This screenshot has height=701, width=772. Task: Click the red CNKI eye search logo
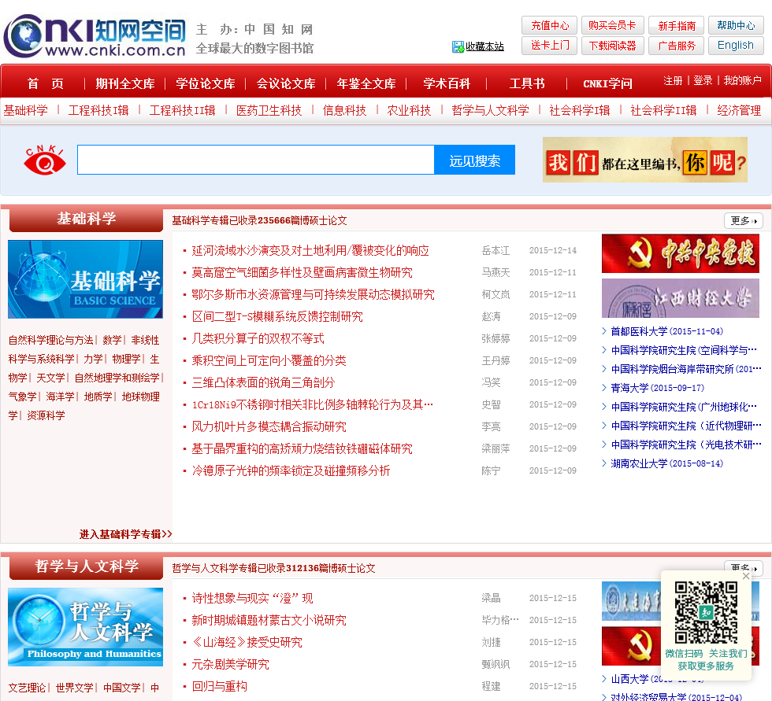point(45,160)
